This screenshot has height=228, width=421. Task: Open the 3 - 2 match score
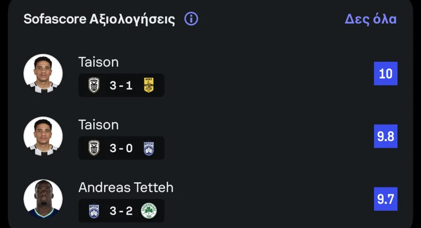pyautogui.click(x=121, y=211)
